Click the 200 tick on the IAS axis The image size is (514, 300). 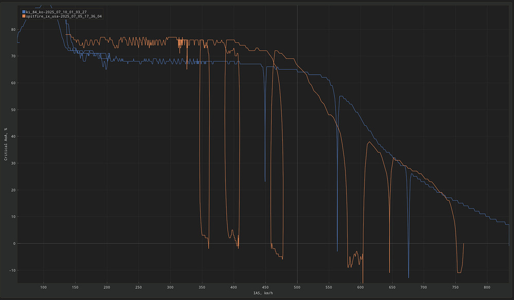[107, 287]
